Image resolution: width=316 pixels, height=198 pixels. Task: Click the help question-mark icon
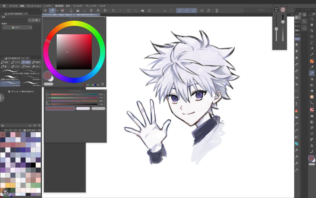coord(209,11)
